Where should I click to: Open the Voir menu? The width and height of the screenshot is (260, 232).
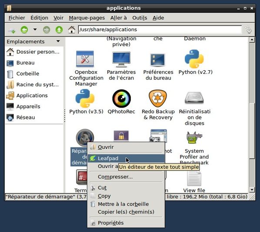click(x=58, y=18)
